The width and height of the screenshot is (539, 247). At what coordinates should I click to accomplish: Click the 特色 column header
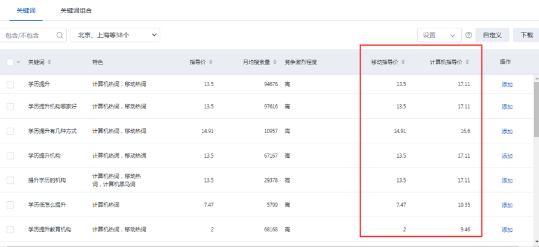click(x=98, y=62)
